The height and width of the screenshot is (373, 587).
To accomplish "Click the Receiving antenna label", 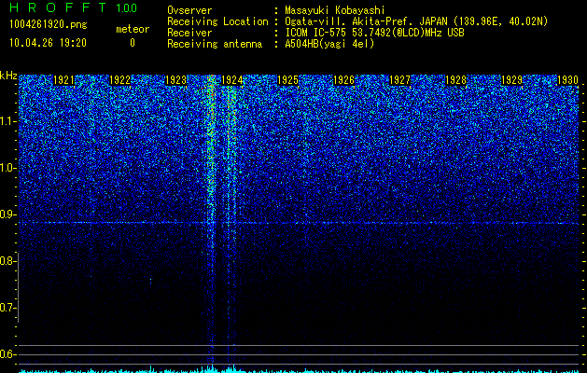I will point(215,44).
